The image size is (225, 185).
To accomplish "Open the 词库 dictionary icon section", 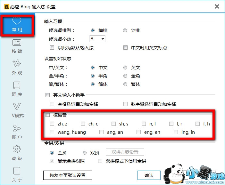I will coord(17,89).
